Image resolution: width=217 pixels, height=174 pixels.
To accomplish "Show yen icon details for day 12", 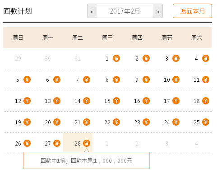I will tap(27, 101).
